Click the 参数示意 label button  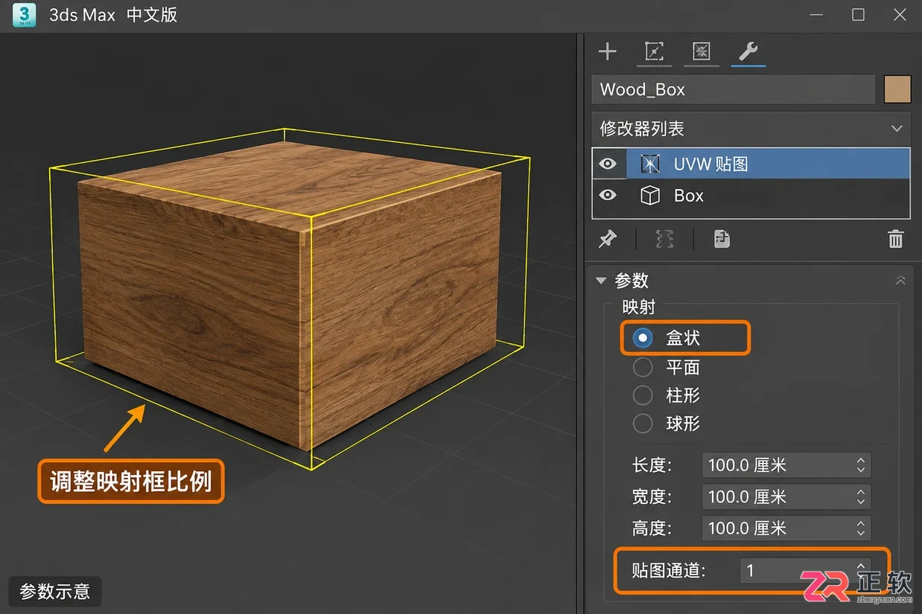[55, 592]
